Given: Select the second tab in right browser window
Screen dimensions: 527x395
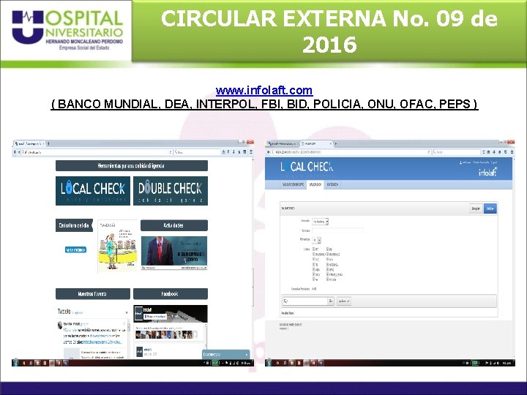Looking at the screenshot, I should click(x=316, y=143).
